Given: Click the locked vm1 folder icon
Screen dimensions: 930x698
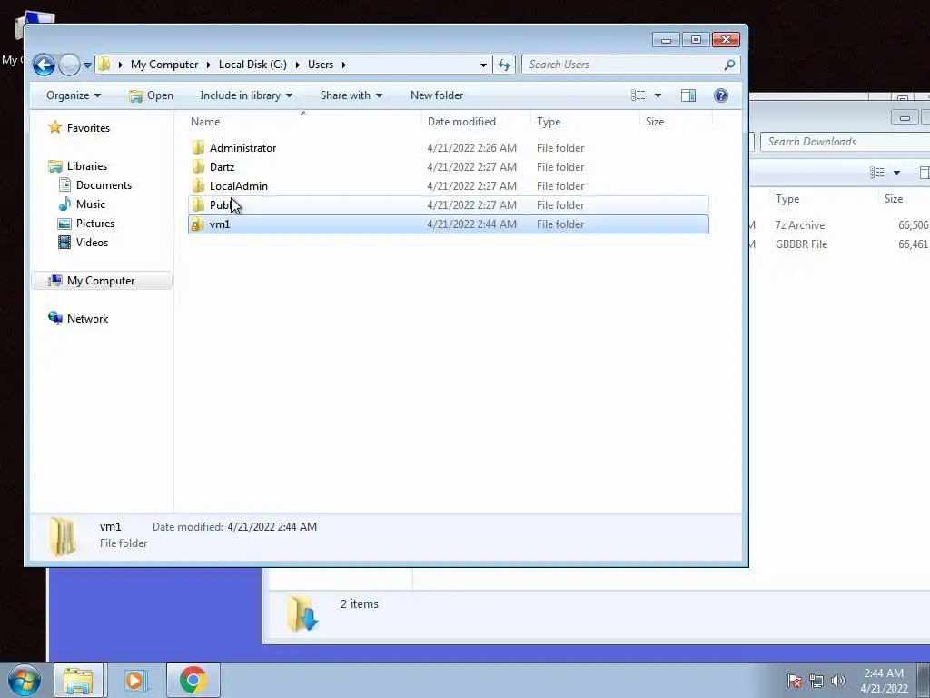Looking at the screenshot, I should [x=198, y=224].
